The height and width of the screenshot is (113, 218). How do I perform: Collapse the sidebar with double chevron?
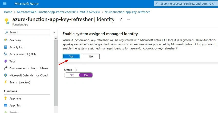(54, 32)
